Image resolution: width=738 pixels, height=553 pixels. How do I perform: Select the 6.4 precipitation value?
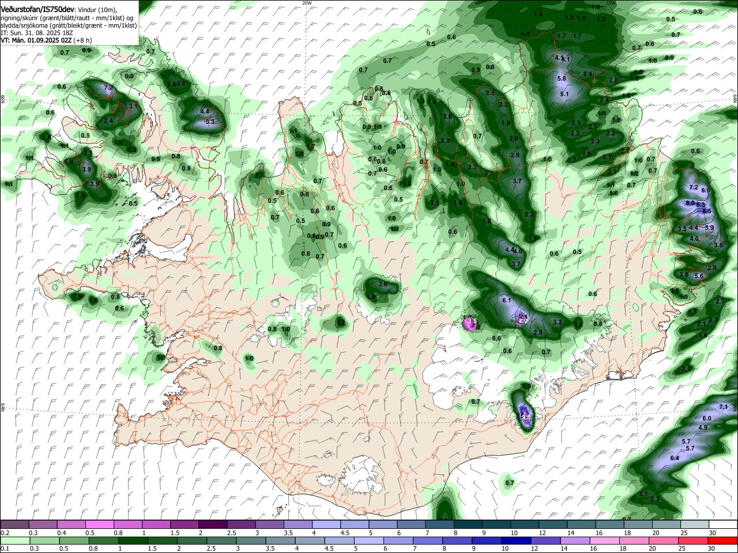point(675,458)
